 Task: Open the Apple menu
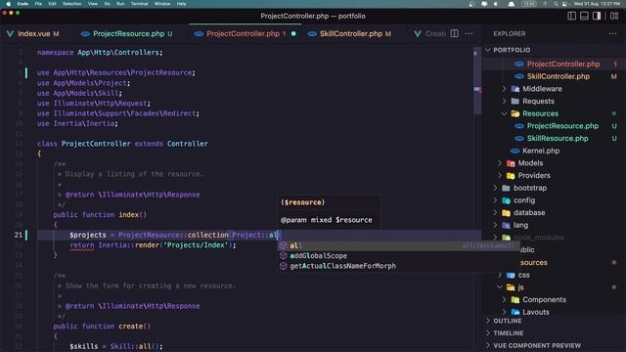(x=8, y=4)
